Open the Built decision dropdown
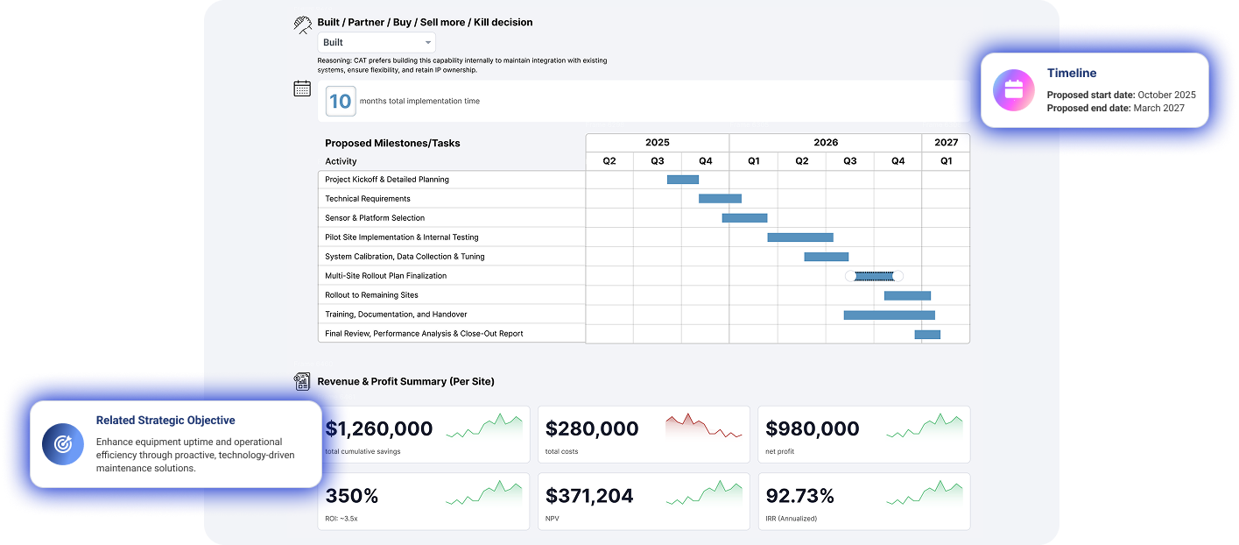Image resolution: width=1239 pixels, height=545 pixels. [377, 42]
